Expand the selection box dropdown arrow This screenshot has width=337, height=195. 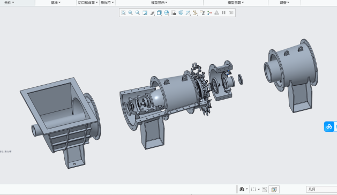point(259,190)
